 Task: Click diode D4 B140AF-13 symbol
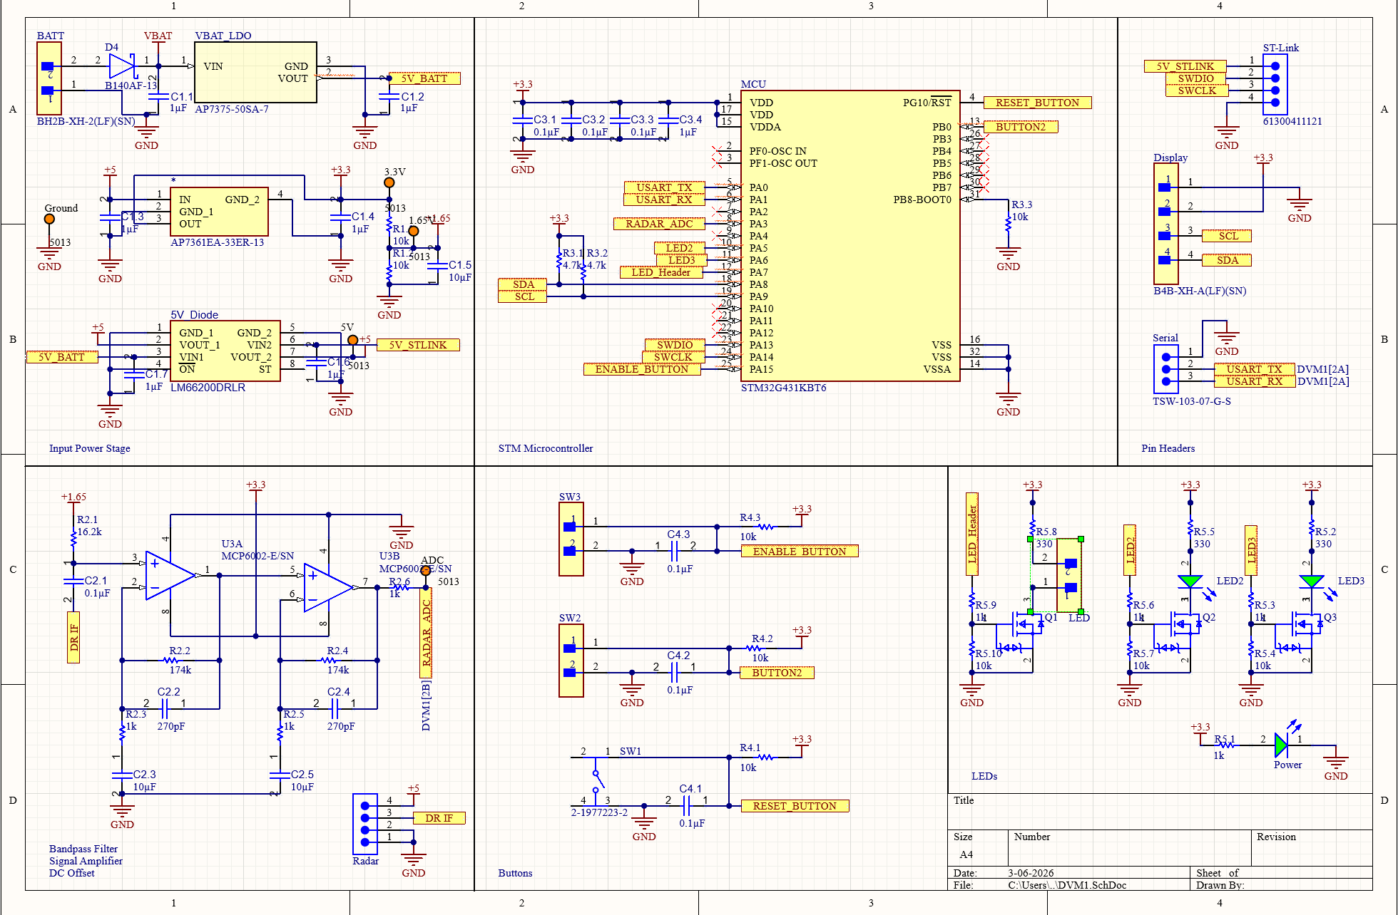[x=121, y=66]
